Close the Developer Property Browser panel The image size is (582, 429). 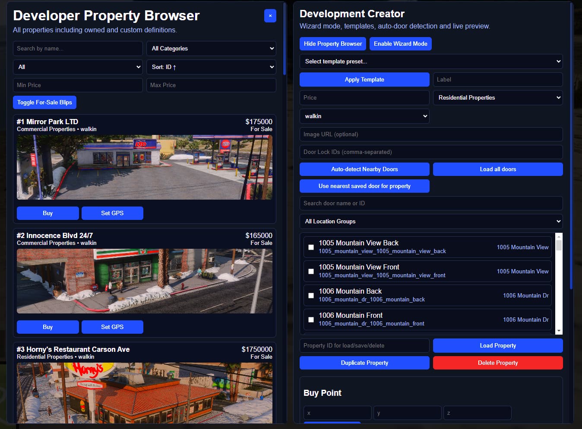pyautogui.click(x=270, y=16)
